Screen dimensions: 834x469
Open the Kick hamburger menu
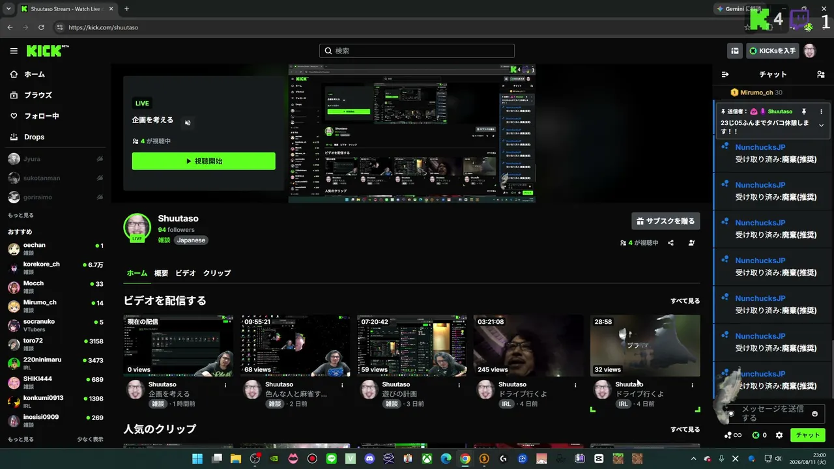[x=14, y=51]
